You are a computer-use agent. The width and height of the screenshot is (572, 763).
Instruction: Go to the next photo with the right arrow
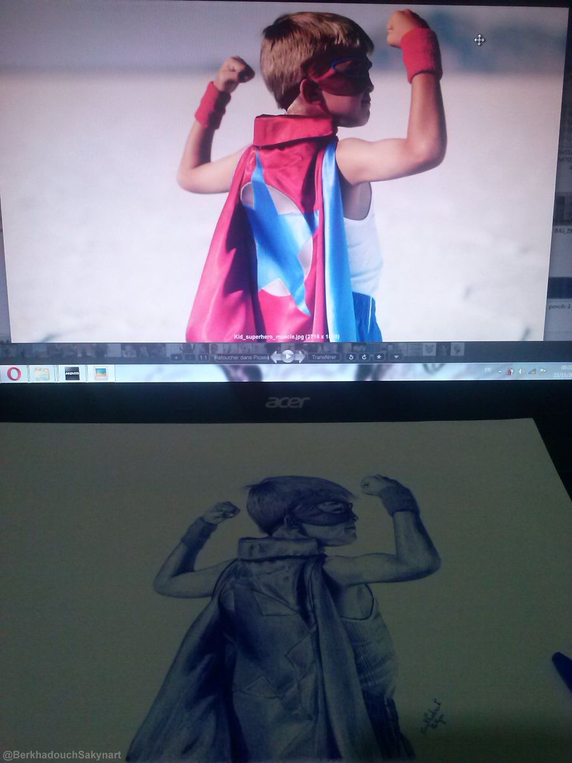click(299, 356)
